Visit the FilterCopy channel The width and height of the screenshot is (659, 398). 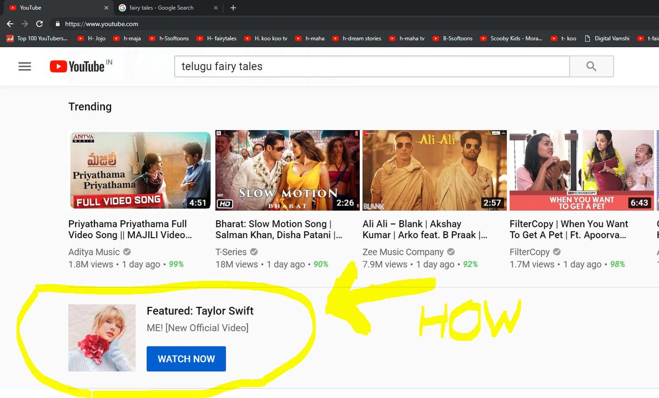529,252
